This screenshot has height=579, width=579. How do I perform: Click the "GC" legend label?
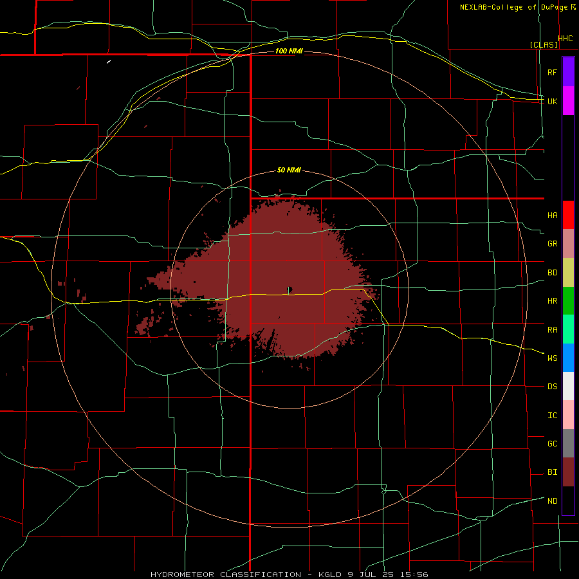click(553, 444)
